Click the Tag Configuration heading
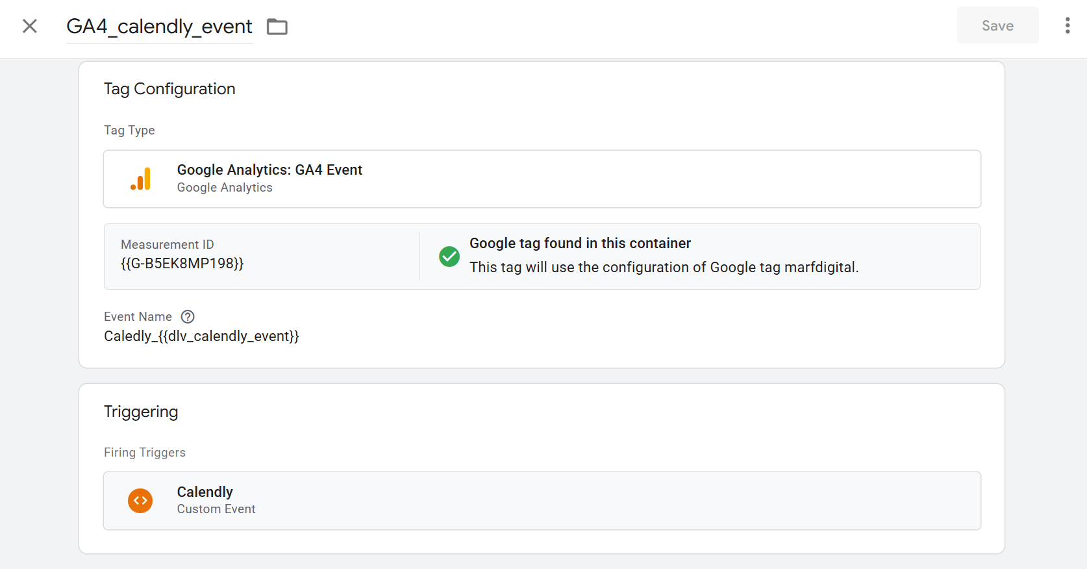This screenshot has height=569, width=1087. [169, 89]
